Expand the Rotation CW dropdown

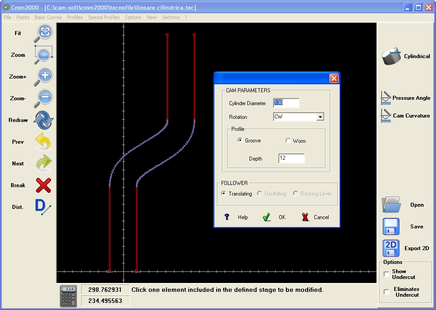tap(320, 117)
